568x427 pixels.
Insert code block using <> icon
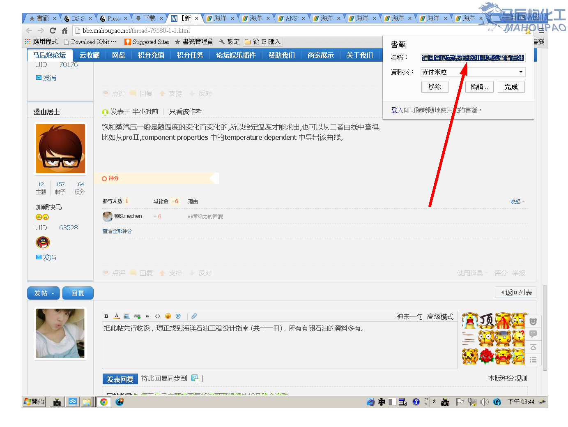click(x=158, y=316)
